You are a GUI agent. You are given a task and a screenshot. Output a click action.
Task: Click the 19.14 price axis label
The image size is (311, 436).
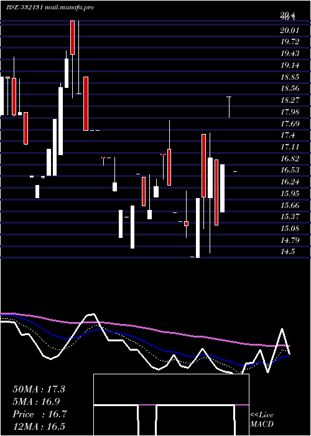290,65
